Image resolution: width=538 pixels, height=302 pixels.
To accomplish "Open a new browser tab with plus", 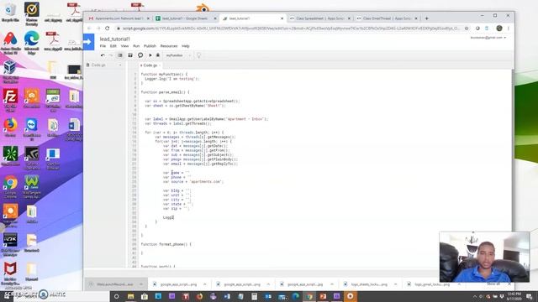I will click(426, 18).
